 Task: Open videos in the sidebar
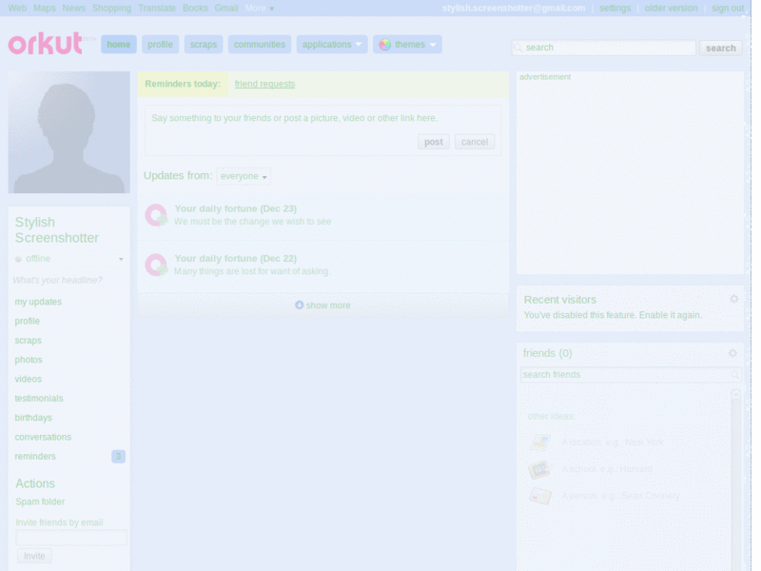click(29, 379)
